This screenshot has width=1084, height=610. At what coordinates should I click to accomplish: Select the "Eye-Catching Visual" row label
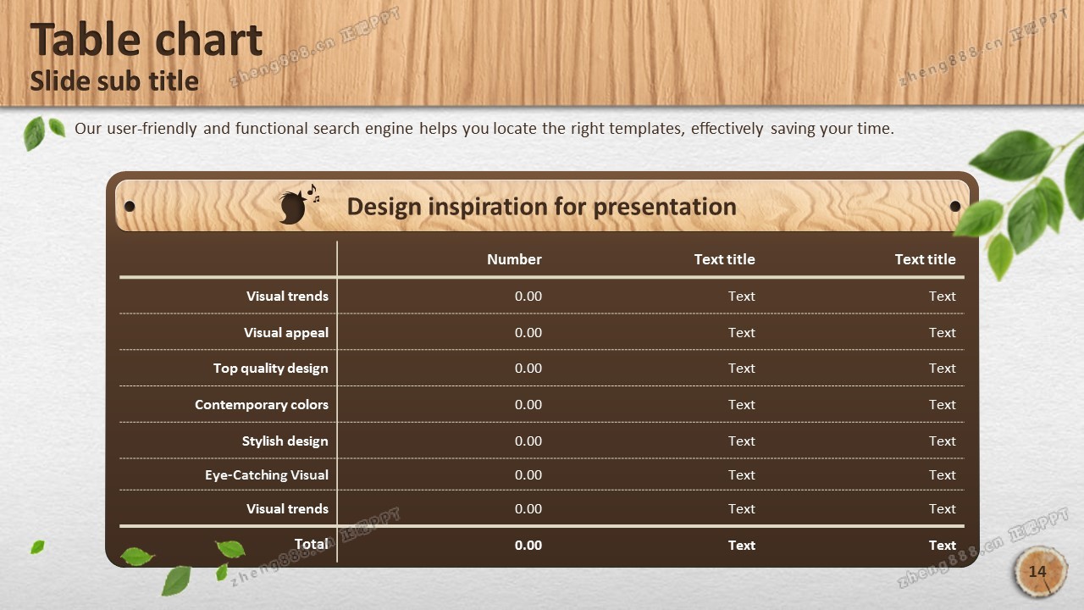(x=266, y=474)
